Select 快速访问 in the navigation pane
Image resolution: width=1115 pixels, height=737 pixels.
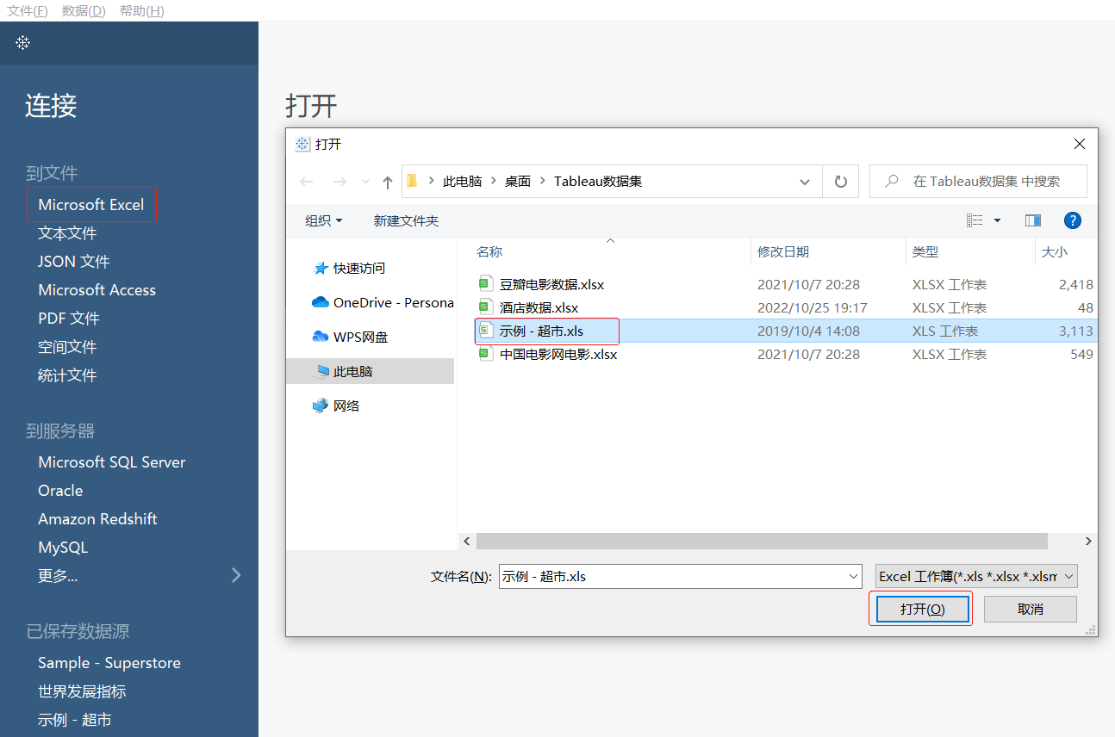point(359,268)
